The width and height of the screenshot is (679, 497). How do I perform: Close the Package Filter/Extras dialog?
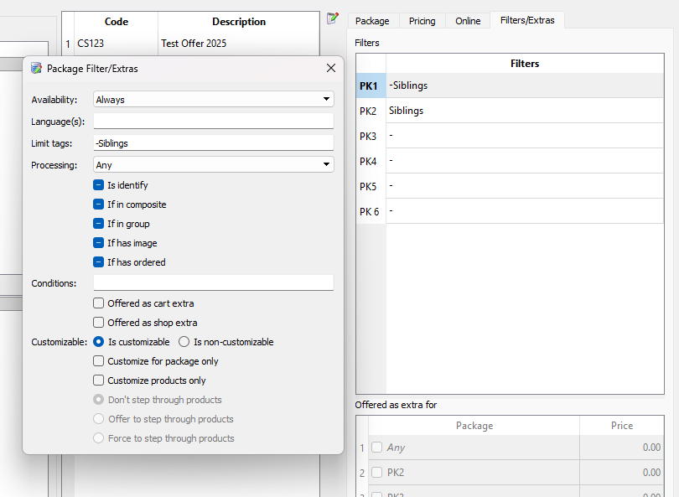(330, 68)
